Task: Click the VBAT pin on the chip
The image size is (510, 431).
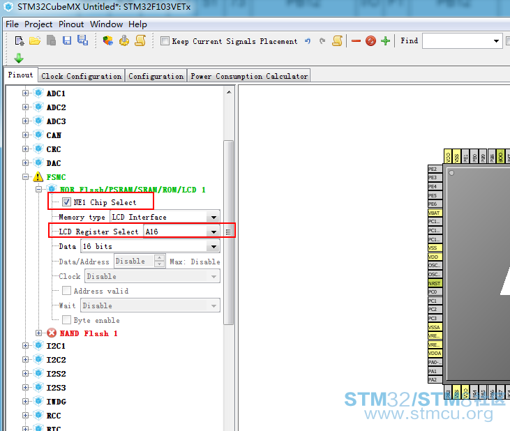Action: pos(435,213)
